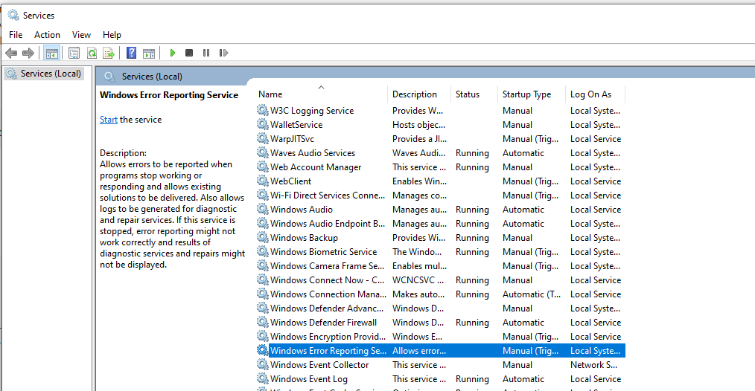Click the Services gear icon in title bar
Screen dimensions: 755x391
(13, 15)
